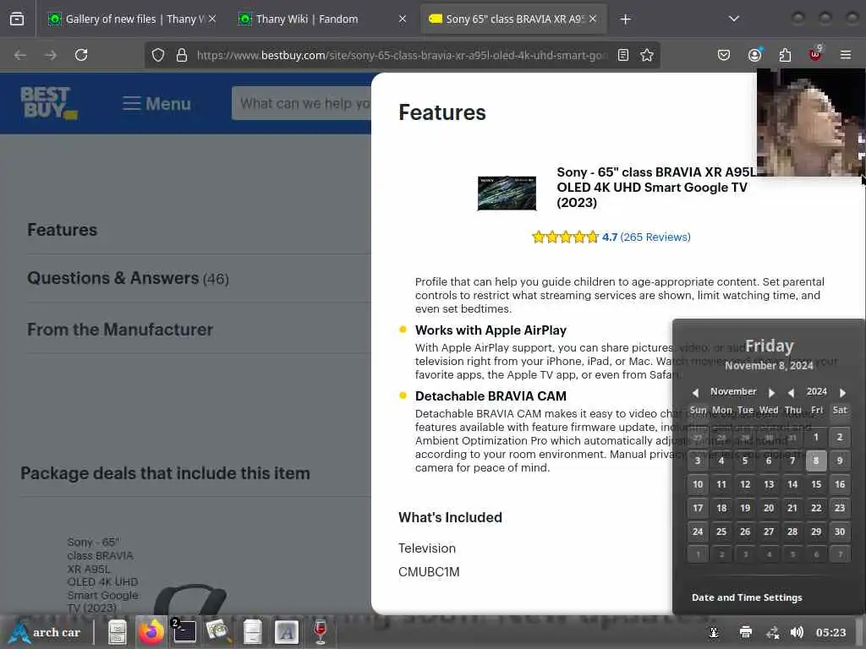866x649 pixels.
Task: Click volume speaker tray icon
Action: point(797,632)
